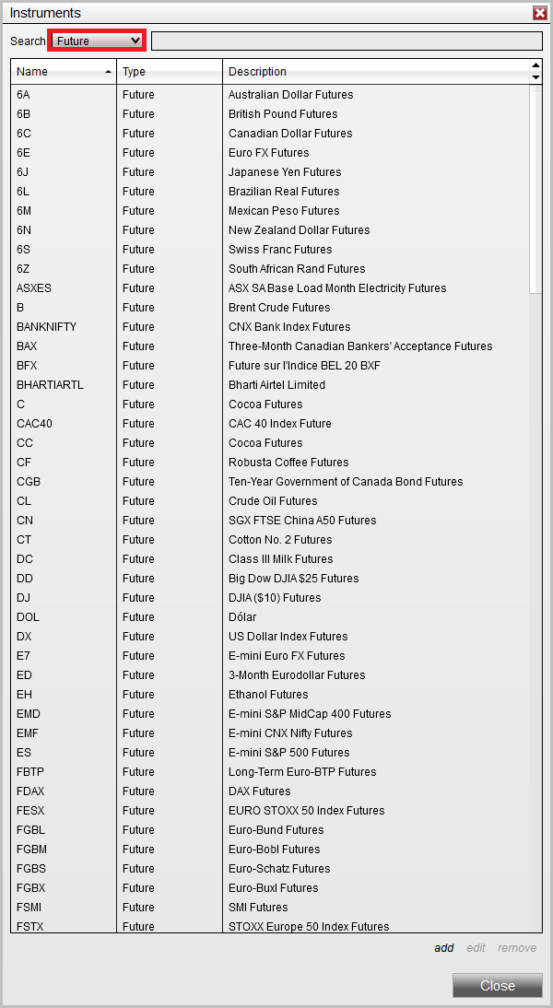The width and height of the screenshot is (553, 1008).
Task: Click the search text input field
Action: pos(346,41)
